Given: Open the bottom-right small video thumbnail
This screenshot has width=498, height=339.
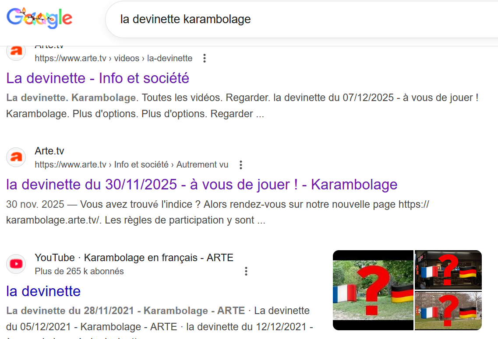Looking at the screenshot, I should (448, 311).
